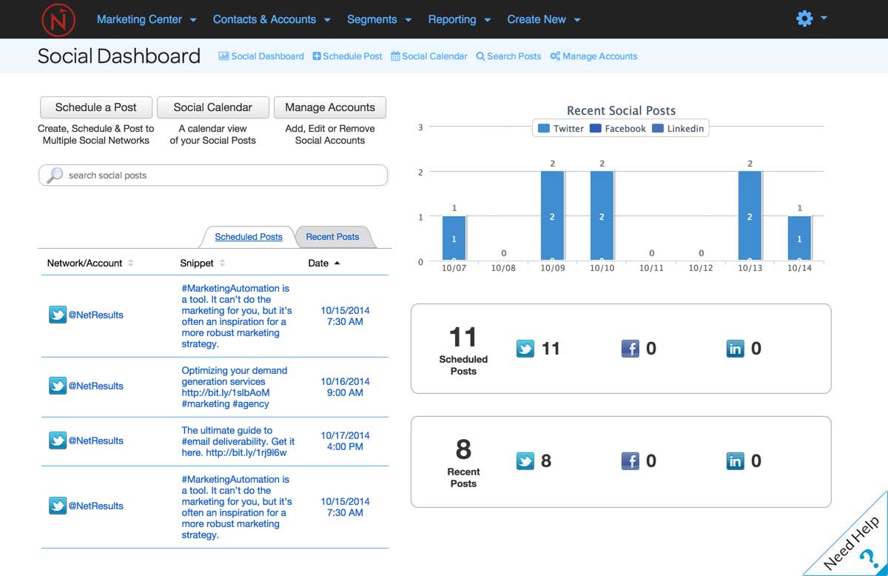Click the search social posts field
The height and width of the screenshot is (576, 888).
[213, 175]
